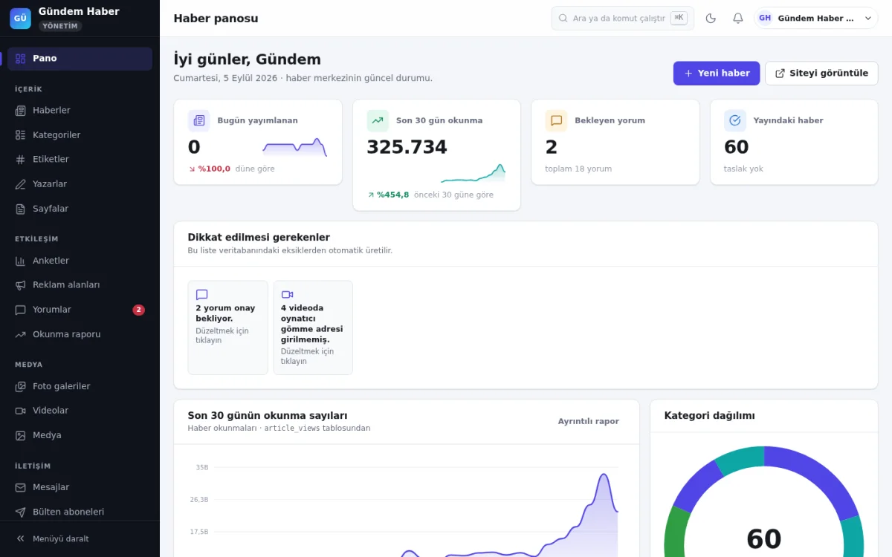Open notifications bell icon

click(x=737, y=19)
